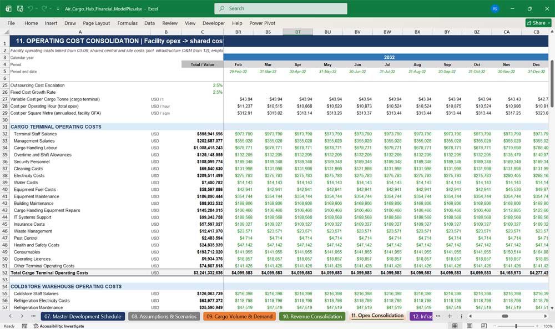Switch to 10. Revenue Consolidation sheet

pos(312,316)
